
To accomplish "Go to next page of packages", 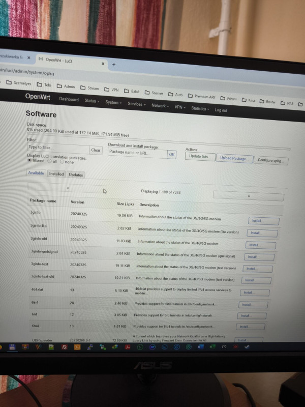I will (248, 196).
